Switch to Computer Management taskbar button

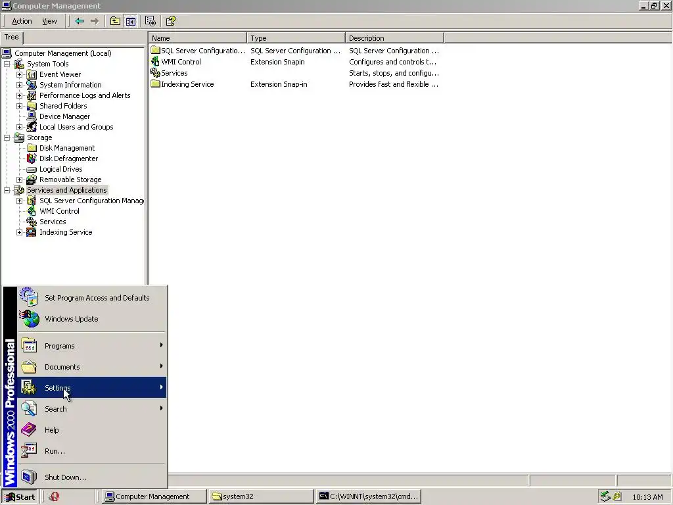tap(154, 497)
